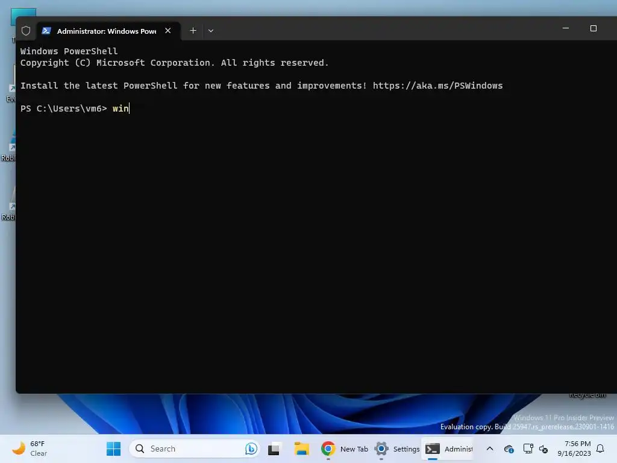Open Task View from taskbar
Viewport: 617px width, 463px height.
(274, 449)
